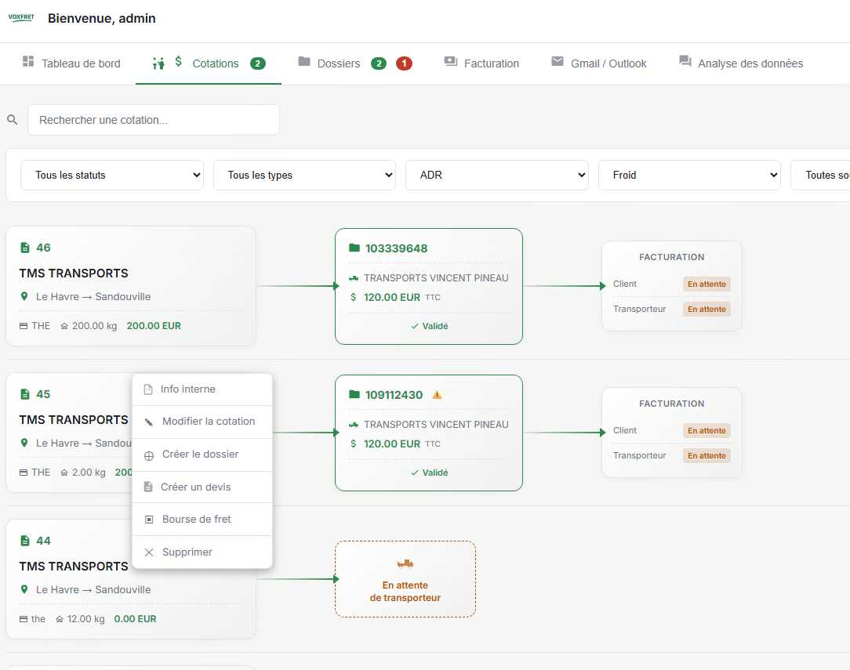Click the Facturation tab icon

pyautogui.click(x=451, y=63)
